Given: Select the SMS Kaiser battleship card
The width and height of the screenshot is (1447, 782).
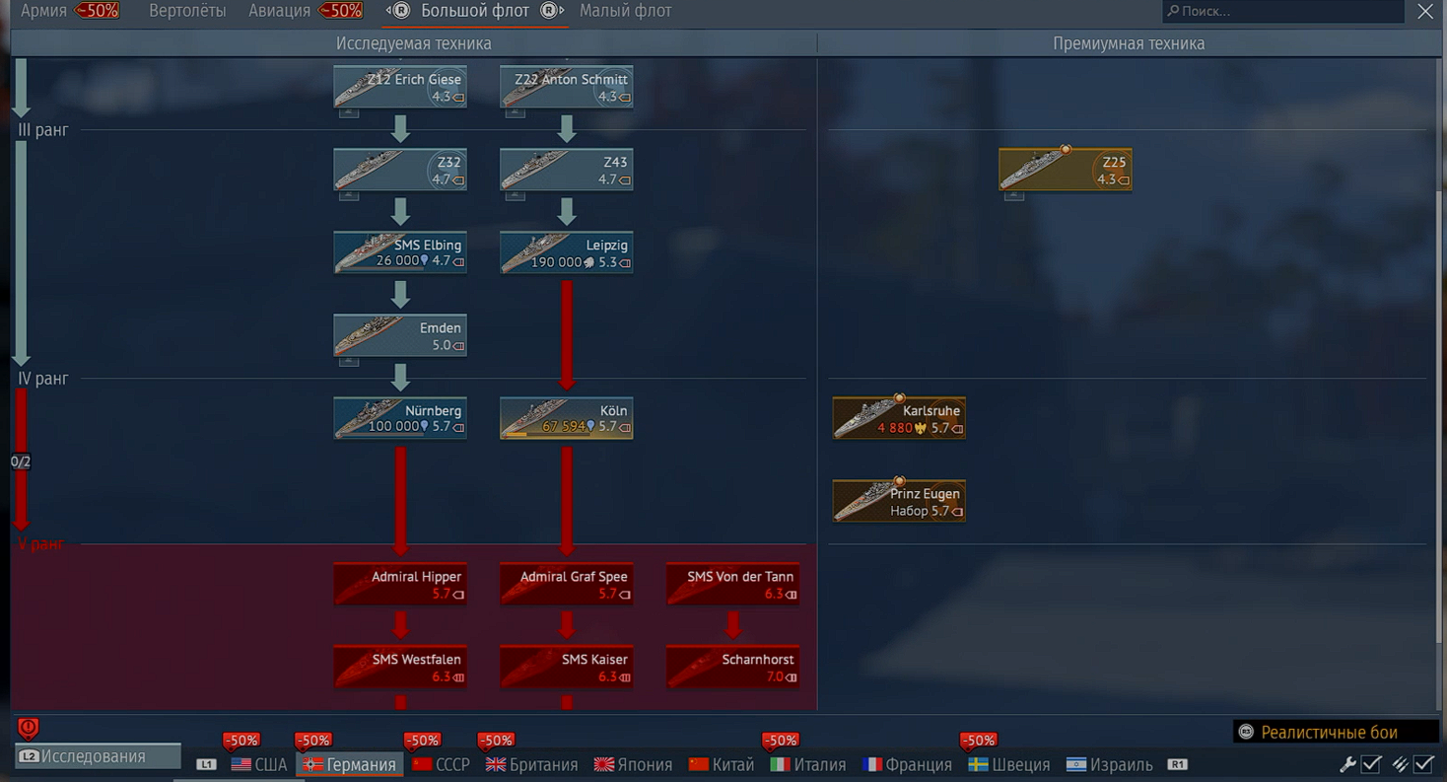Looking at the screenshot, I should pos(567,667).
